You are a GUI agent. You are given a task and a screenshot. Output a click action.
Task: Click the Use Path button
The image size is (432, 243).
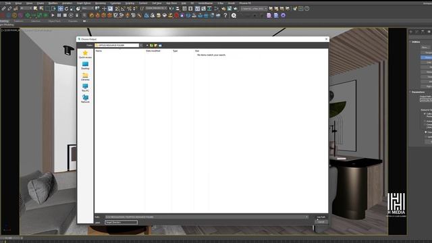(x=321, y=217)
